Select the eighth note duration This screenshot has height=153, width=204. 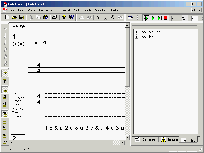point(5,49)
